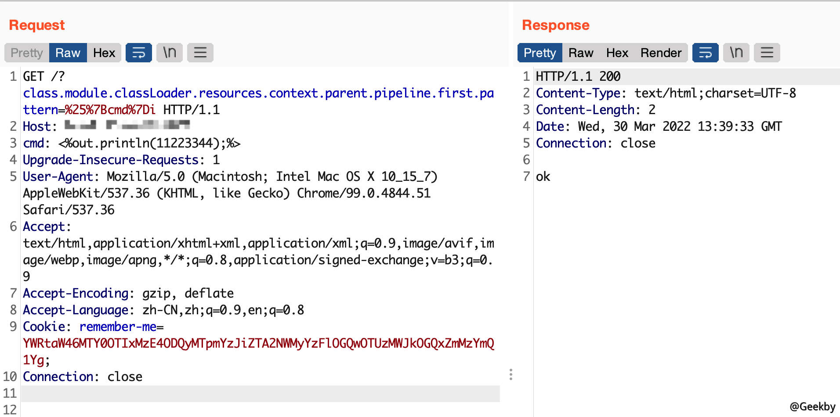Click the vertical dots panel divider handle
The height and width of the screenshot is (417, 840).
[511, 374]
